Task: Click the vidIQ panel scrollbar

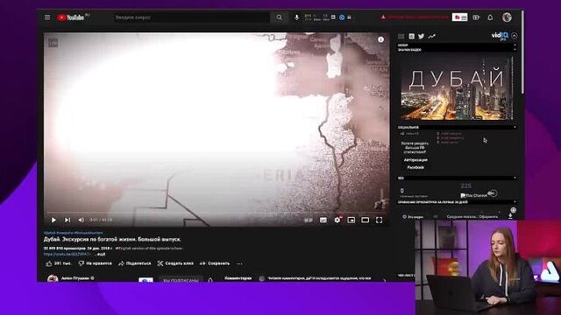Action: tap(522, 53)
